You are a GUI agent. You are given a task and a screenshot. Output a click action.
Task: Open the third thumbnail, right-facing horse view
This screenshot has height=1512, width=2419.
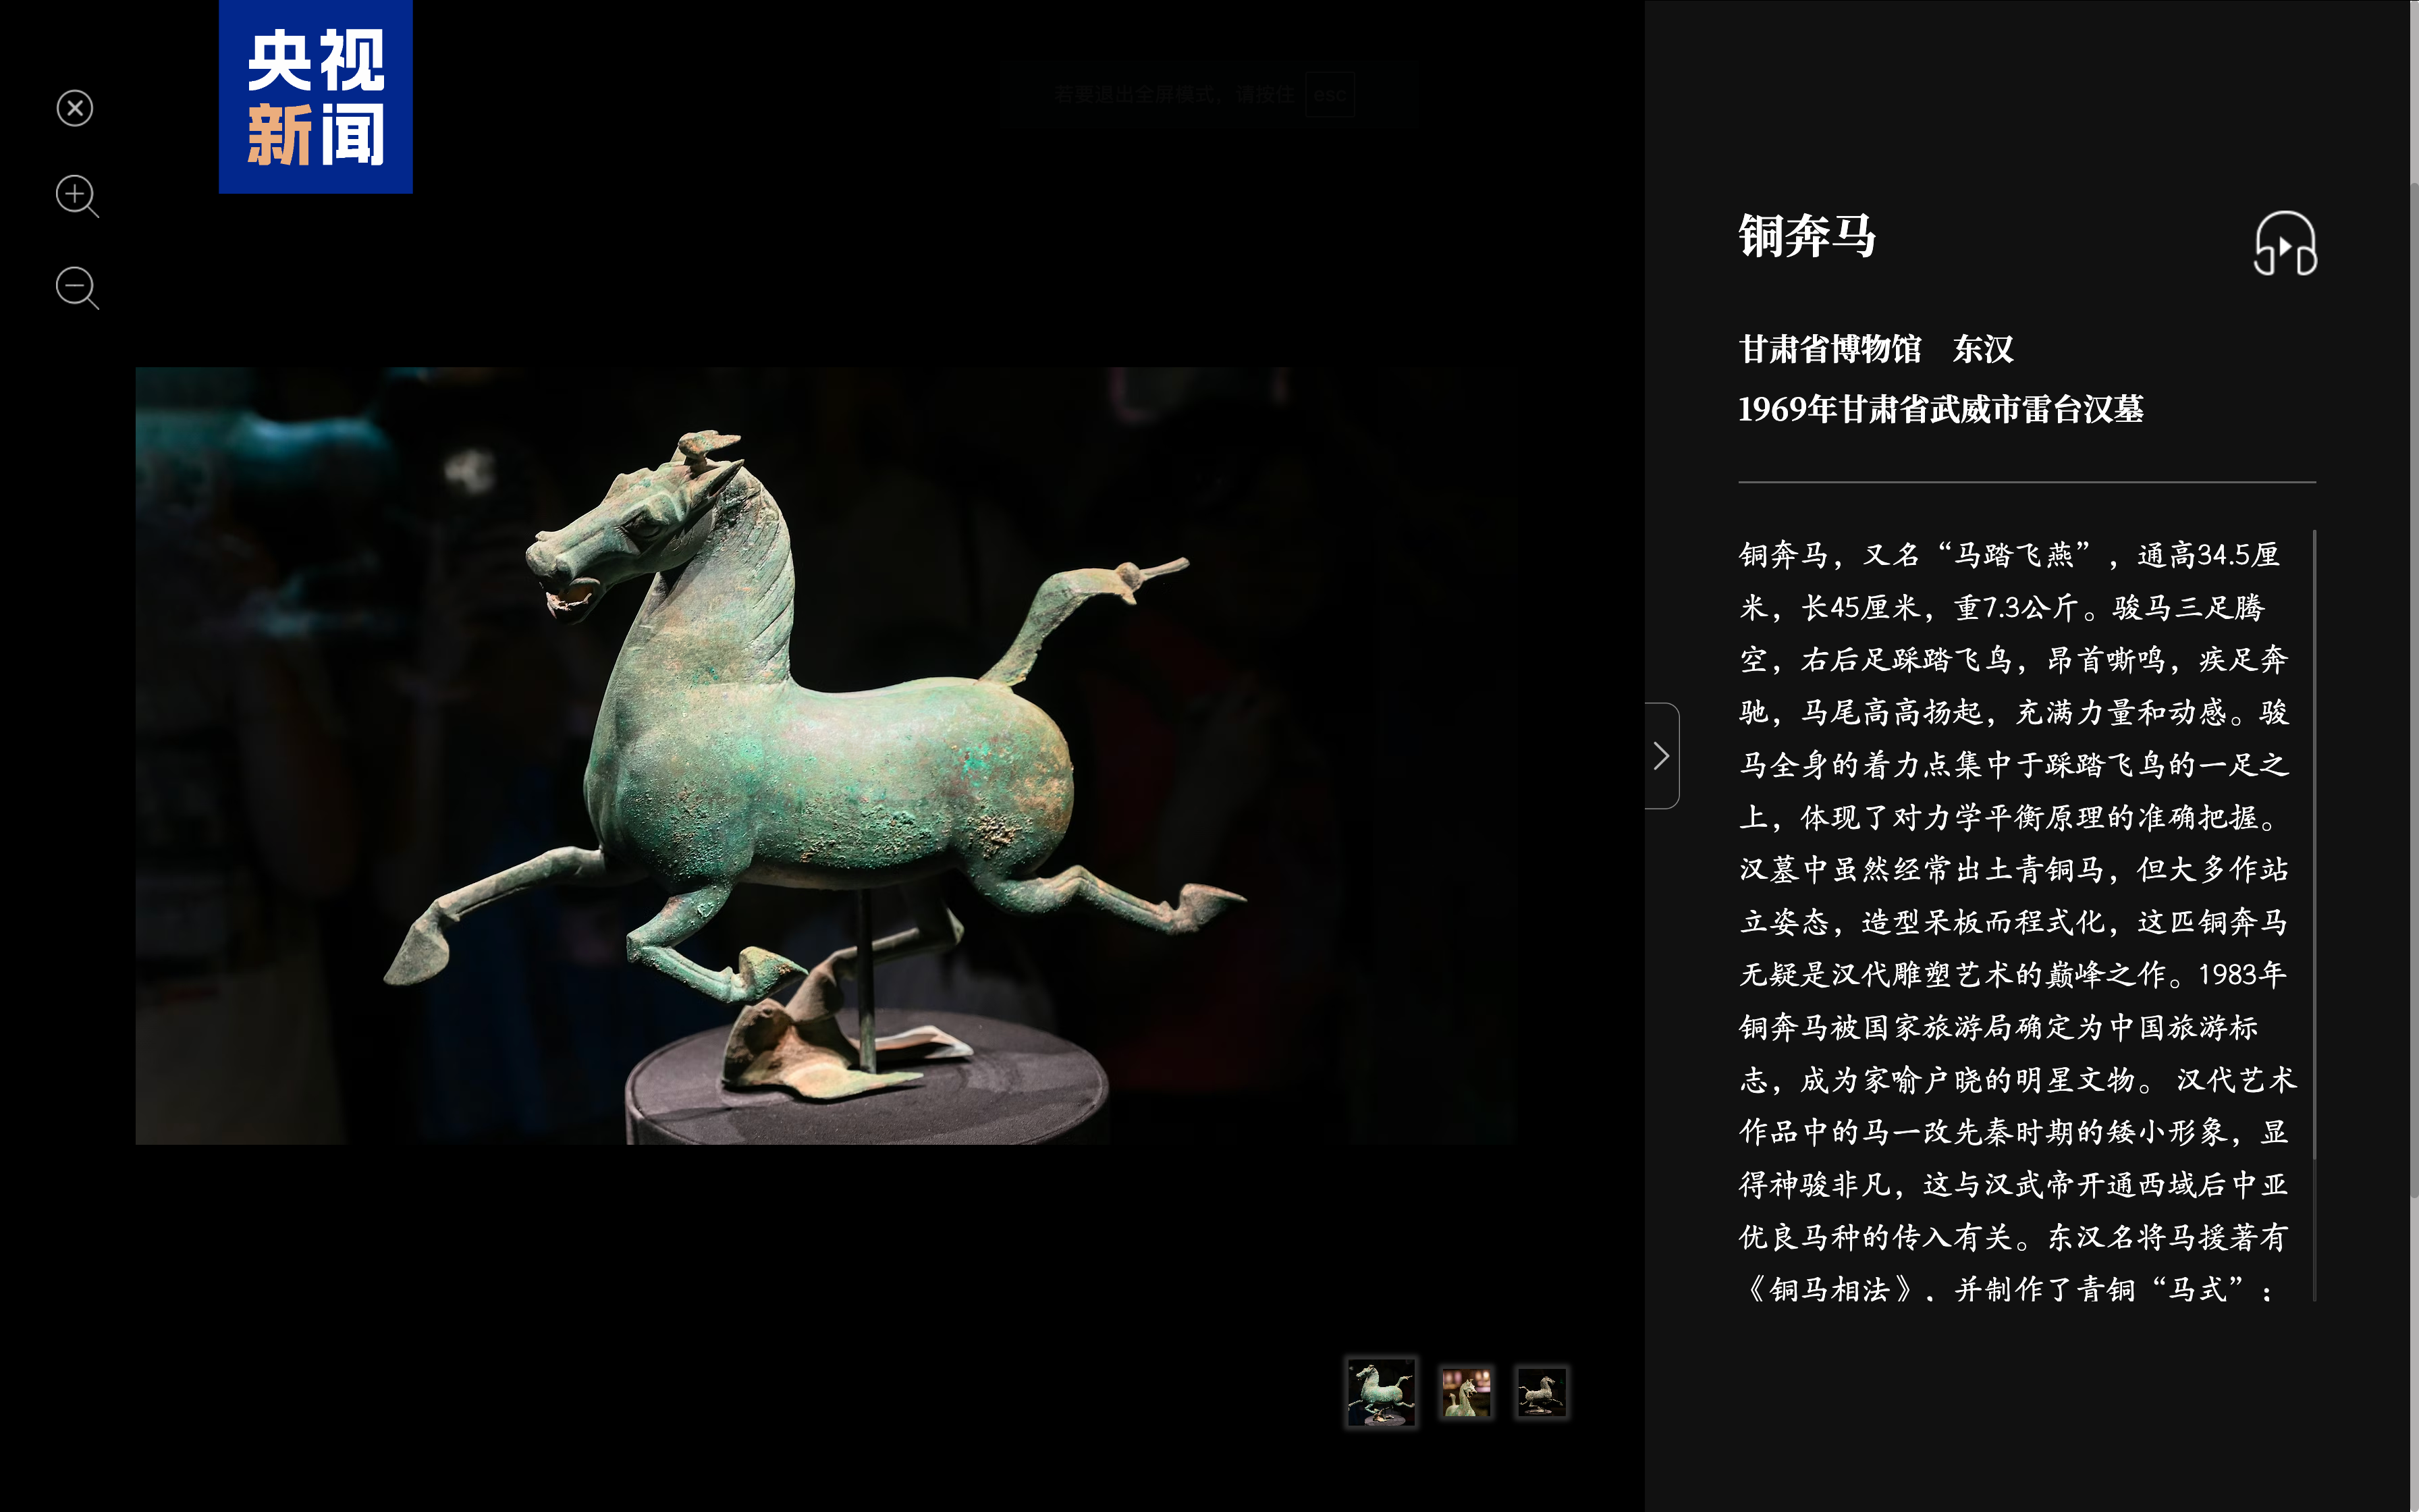1542,1392
